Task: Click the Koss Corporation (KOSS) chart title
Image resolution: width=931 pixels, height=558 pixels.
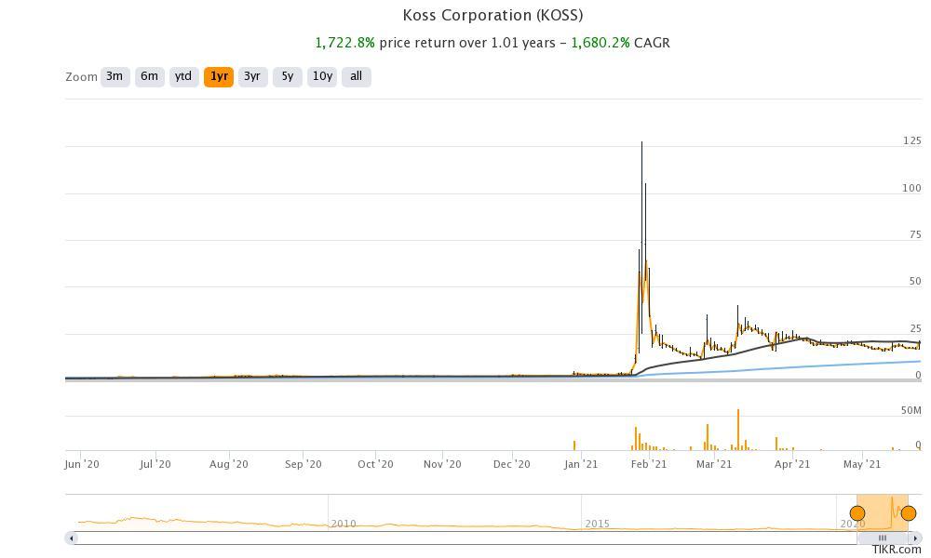Action: (492, 15)
